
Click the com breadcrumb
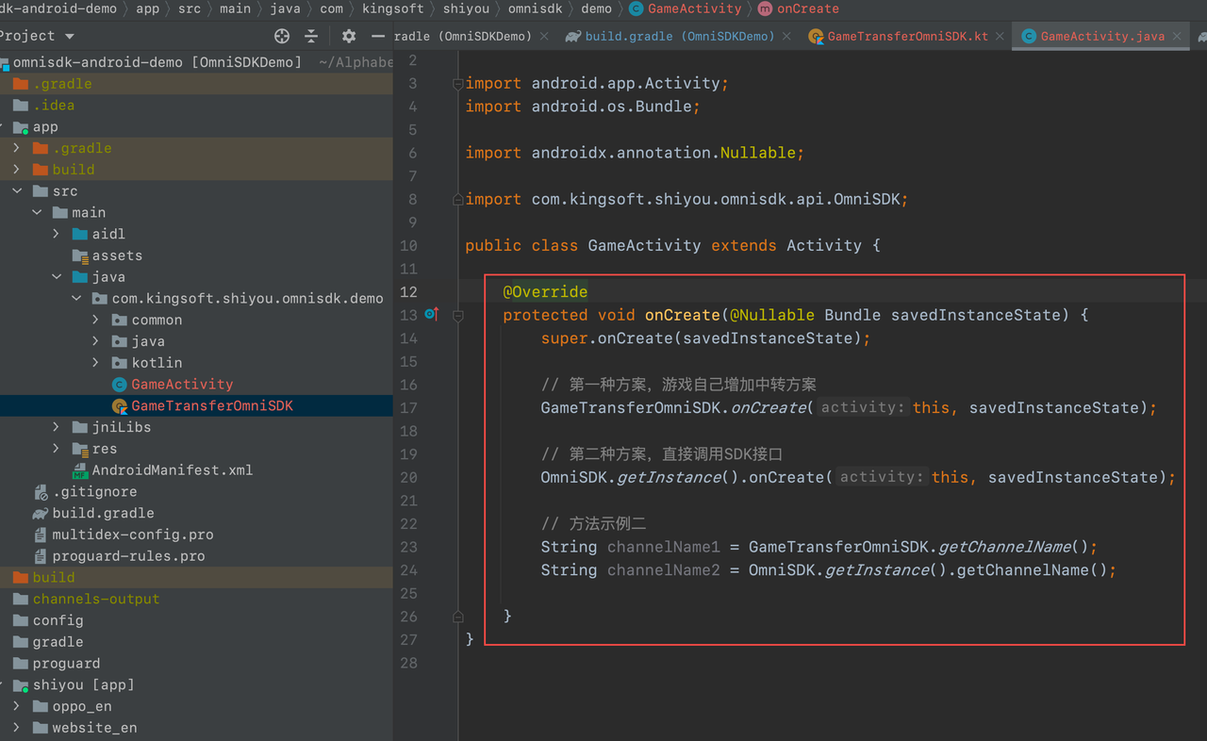(x=331, y=8)
